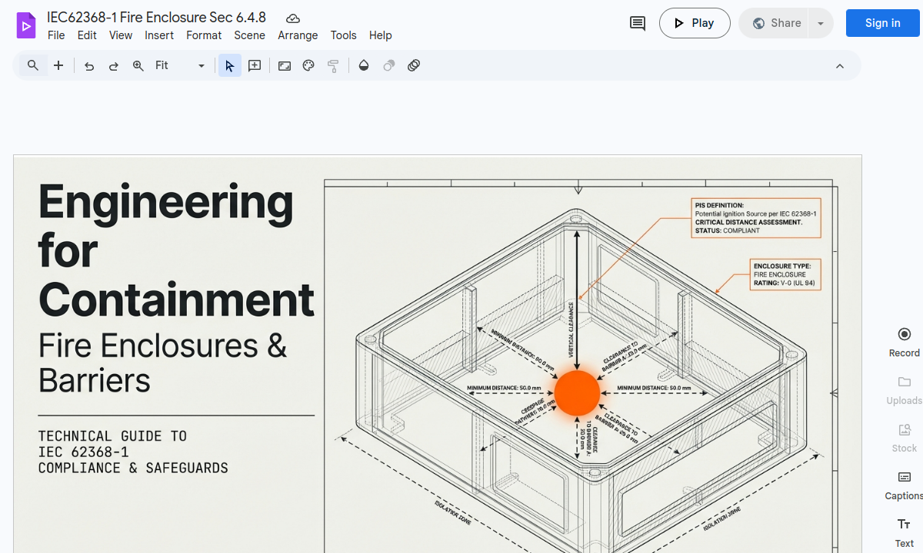Click the add new scene plus icon
This screenshot has width=923, height=553.
[x=58, y=65]
